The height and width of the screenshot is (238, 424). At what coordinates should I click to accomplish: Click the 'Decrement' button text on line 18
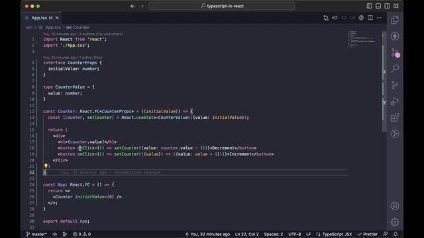(x=223, y=148)
